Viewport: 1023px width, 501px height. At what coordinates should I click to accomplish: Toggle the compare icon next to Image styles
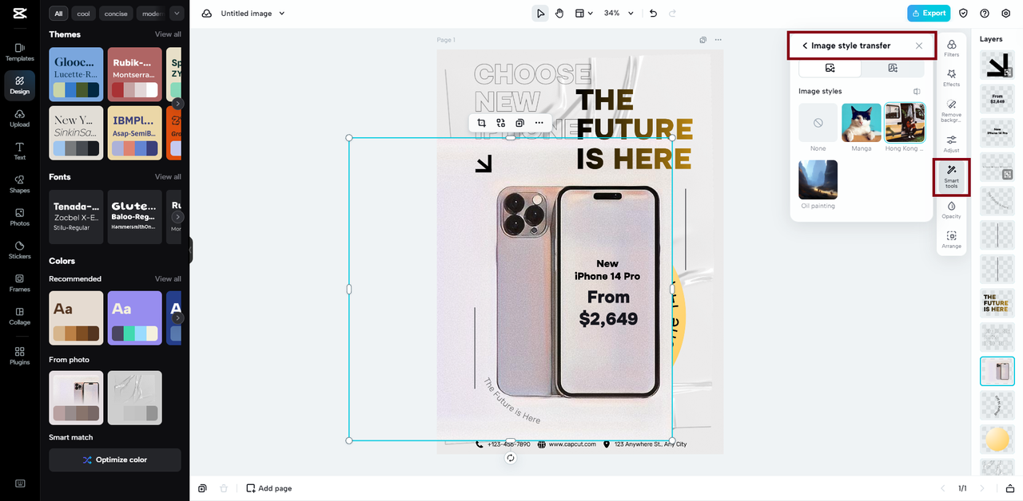click(917, 91)
